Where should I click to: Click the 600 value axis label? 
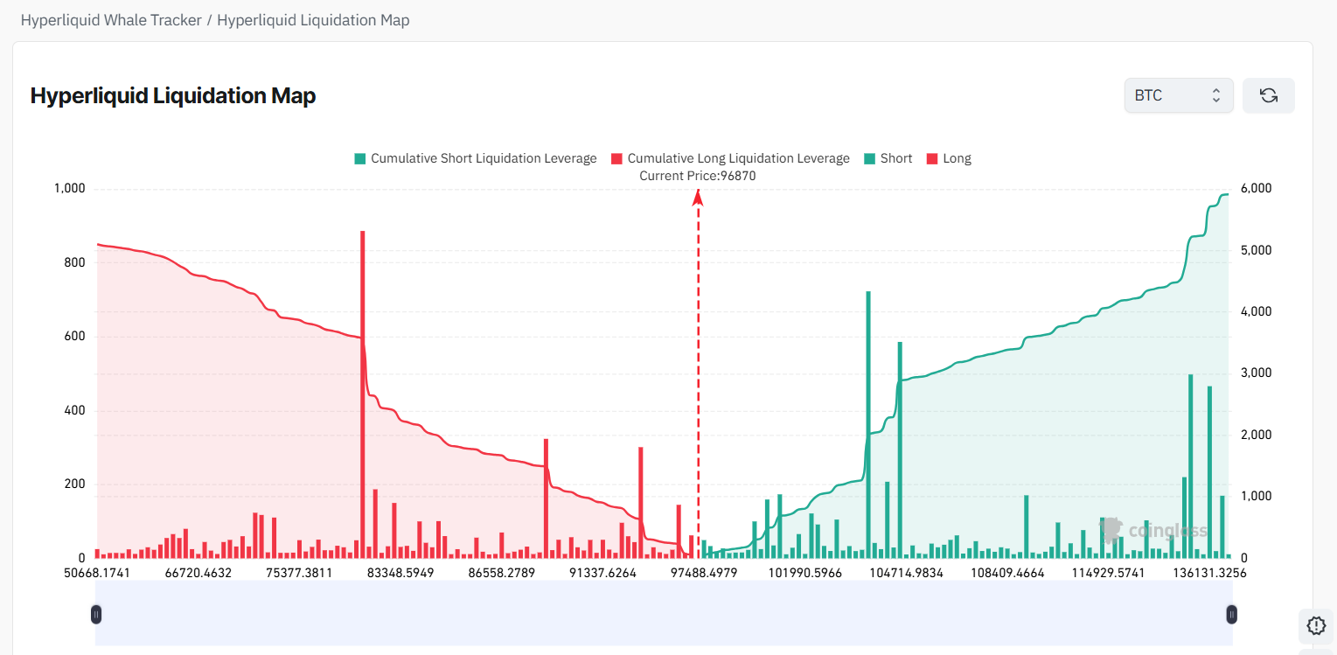73,337
